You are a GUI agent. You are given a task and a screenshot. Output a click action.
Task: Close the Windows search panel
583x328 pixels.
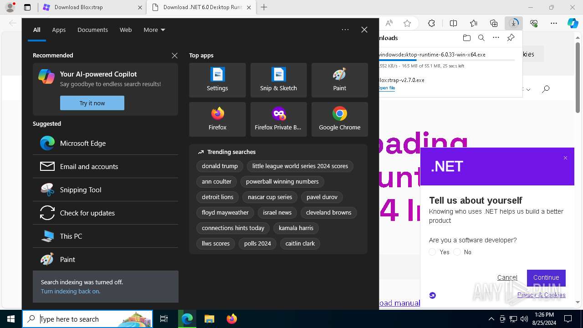tap(364, 30)
